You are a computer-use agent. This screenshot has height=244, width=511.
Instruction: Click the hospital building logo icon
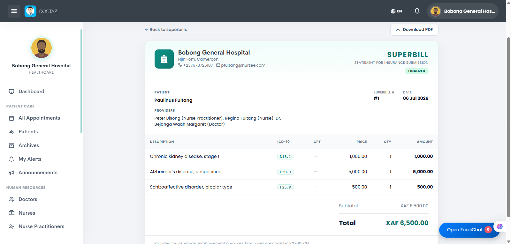pyautogui.click(x=164, y=59)
